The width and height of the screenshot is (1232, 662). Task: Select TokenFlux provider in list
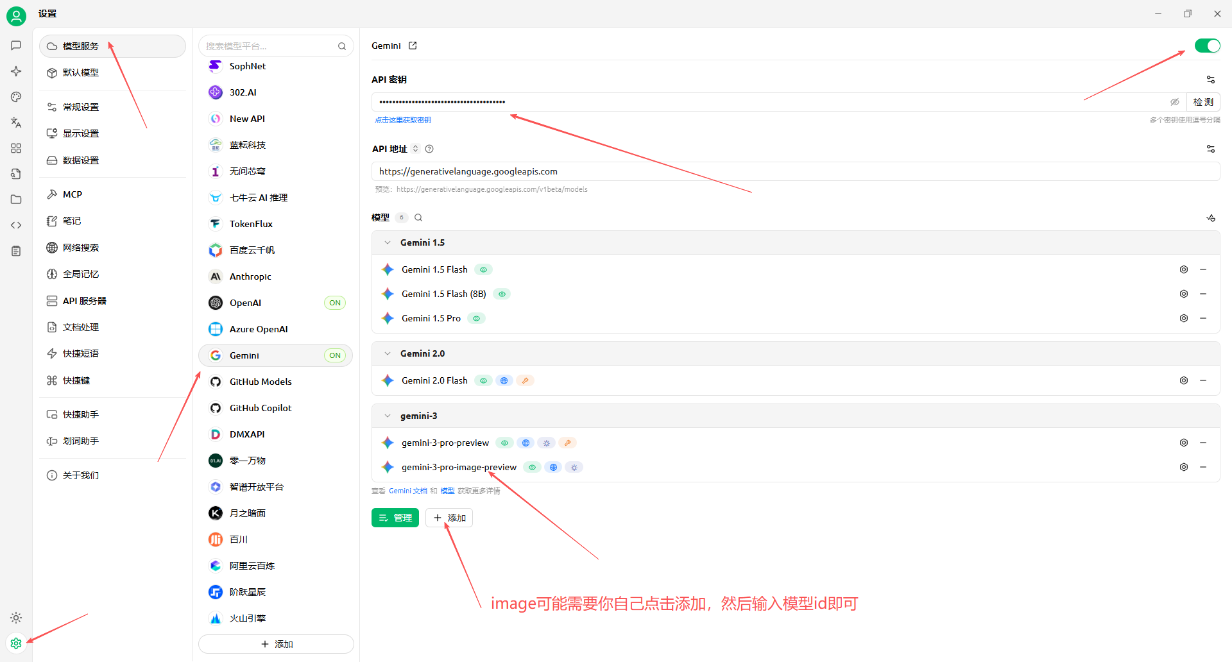[x=276, y=224]
